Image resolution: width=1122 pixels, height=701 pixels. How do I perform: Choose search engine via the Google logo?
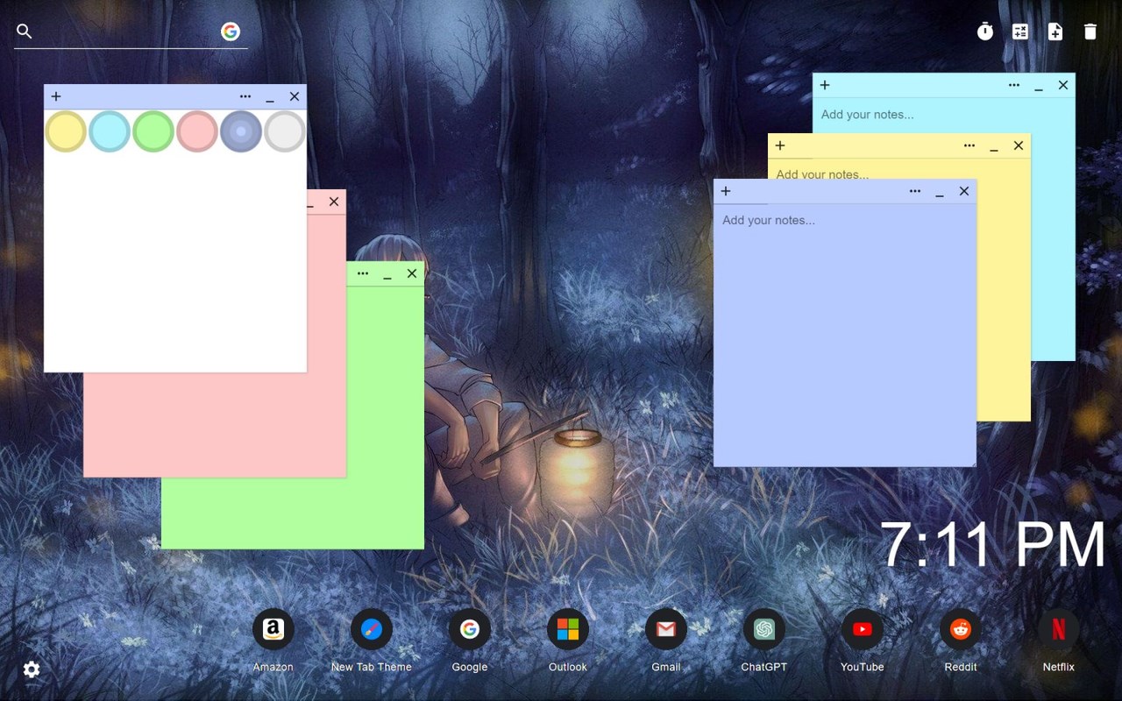point(231,32)
